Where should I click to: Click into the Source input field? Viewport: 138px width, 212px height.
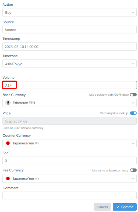(69, 30)
